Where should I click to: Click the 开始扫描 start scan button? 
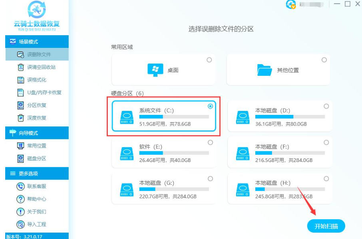tap(326, 226)
